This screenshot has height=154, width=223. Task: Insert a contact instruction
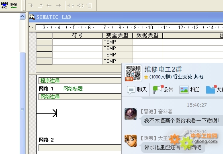point(71,6)
